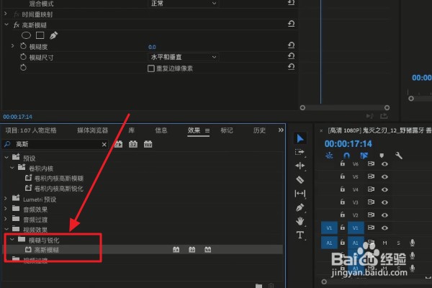Reset the 模糊度 parameter
The width and height of the screenshot is (432, 288).
click(291, 45)
